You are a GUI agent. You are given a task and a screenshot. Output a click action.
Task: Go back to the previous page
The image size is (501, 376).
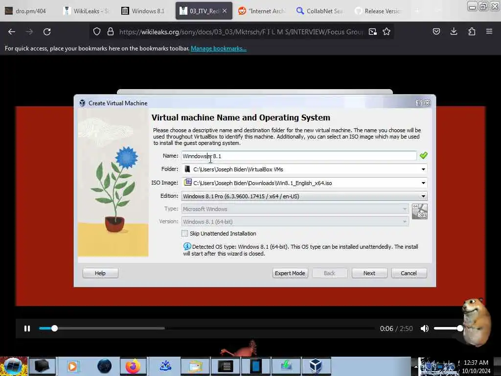(12, 32)
